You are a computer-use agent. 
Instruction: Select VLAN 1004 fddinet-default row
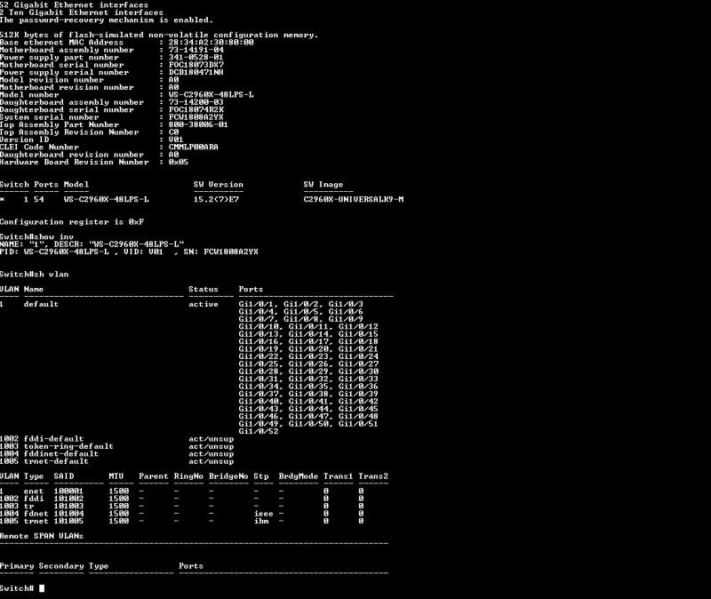pos(117,454)
